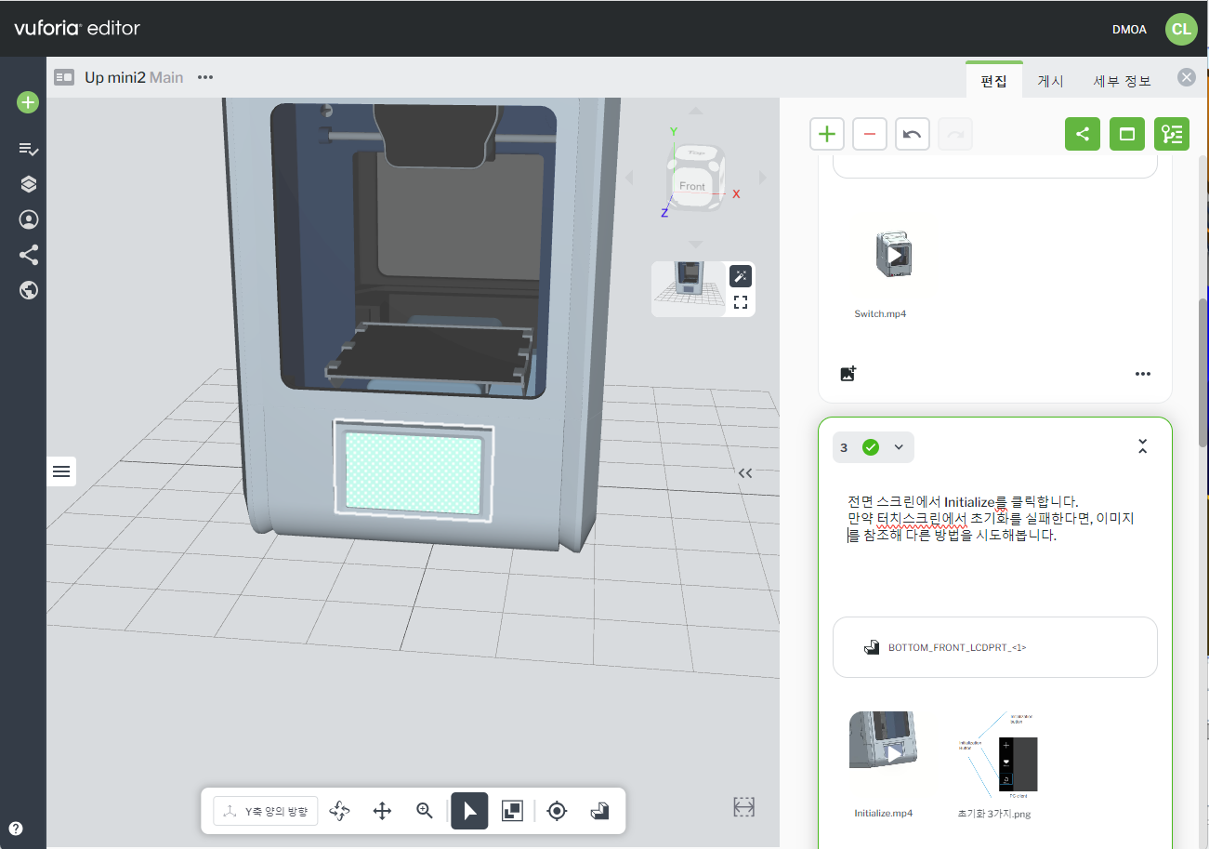This screenshot has height=849, width=1209.
Task: Switch to the 세부 정보 tab
Action: coord(1122,81)
